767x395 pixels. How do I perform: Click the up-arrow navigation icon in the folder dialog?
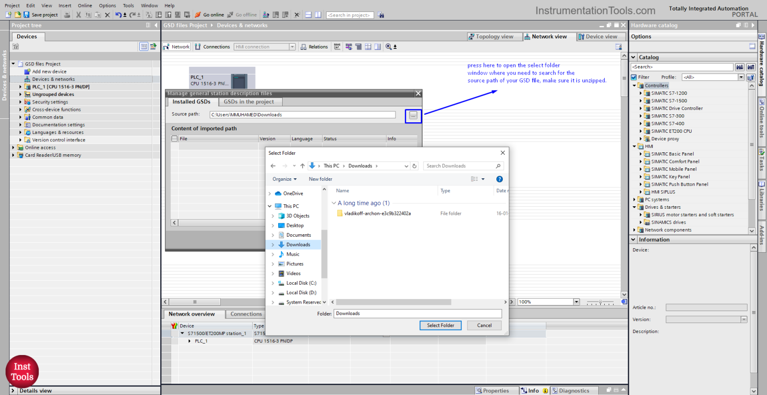click(x=302, y=166)
